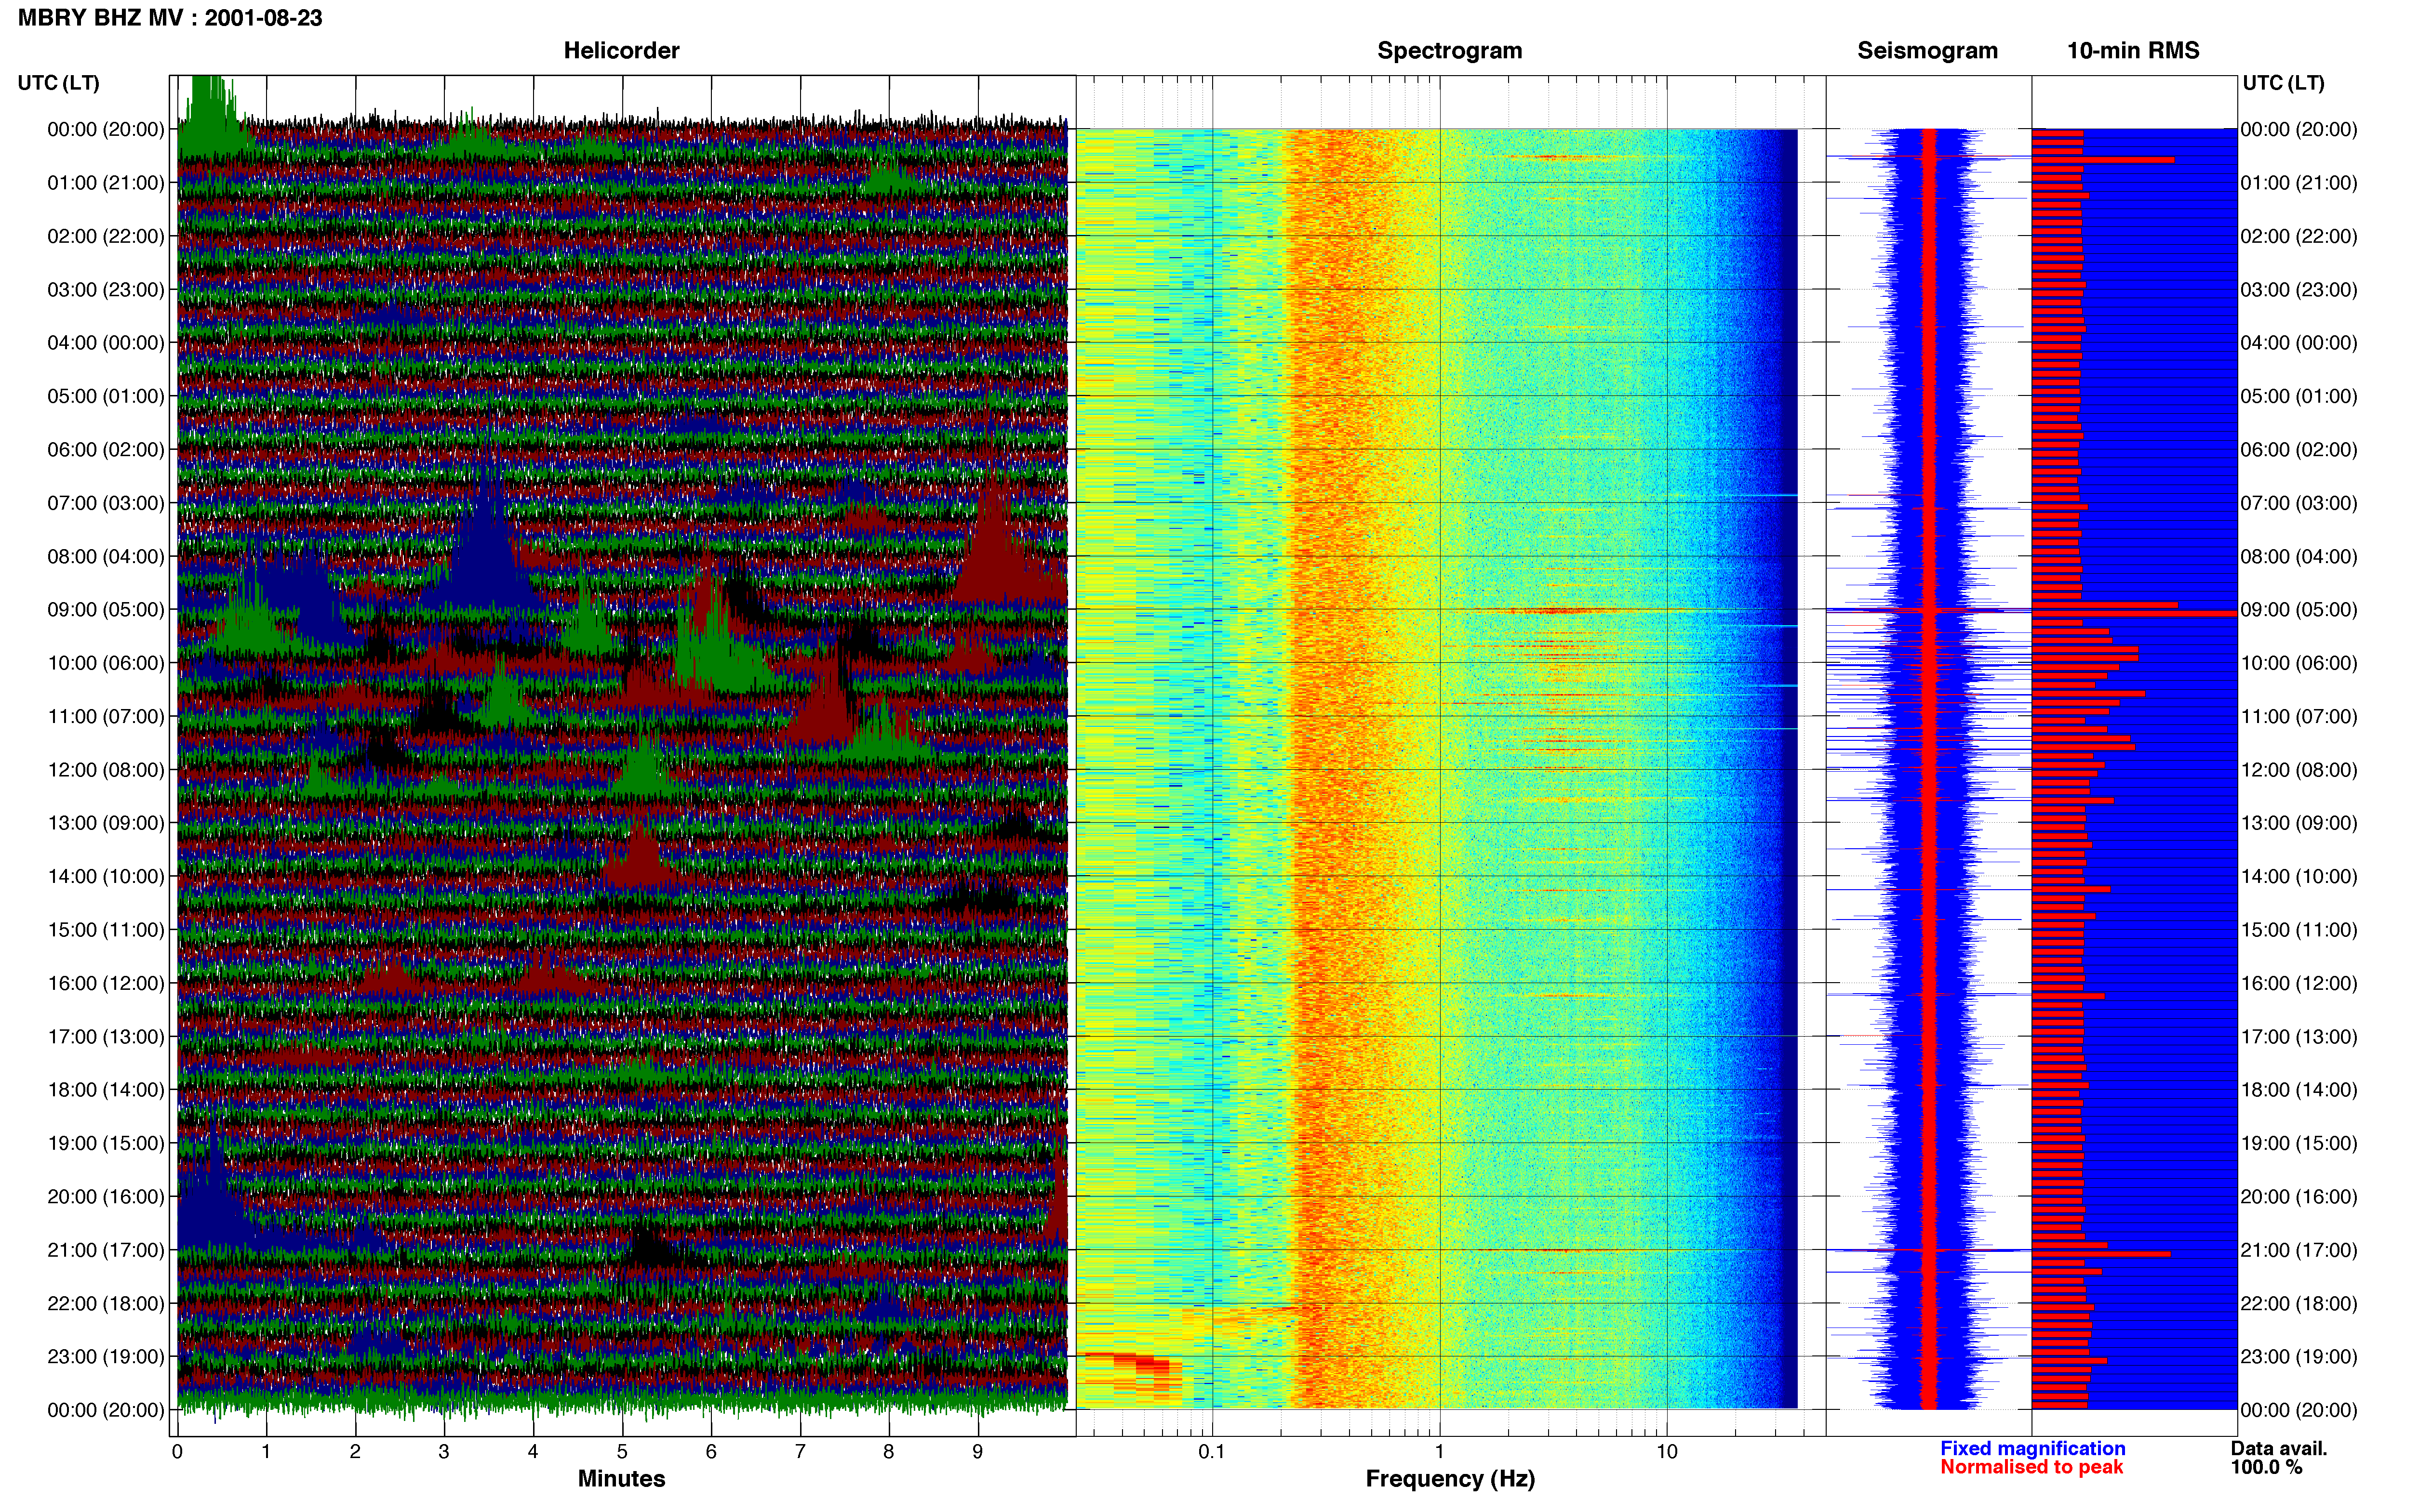The width and height of the screenshot is (2419, 1512).
Task: Click left-axis time label 17:00 (13:00)
Action: click(106, 1036)
